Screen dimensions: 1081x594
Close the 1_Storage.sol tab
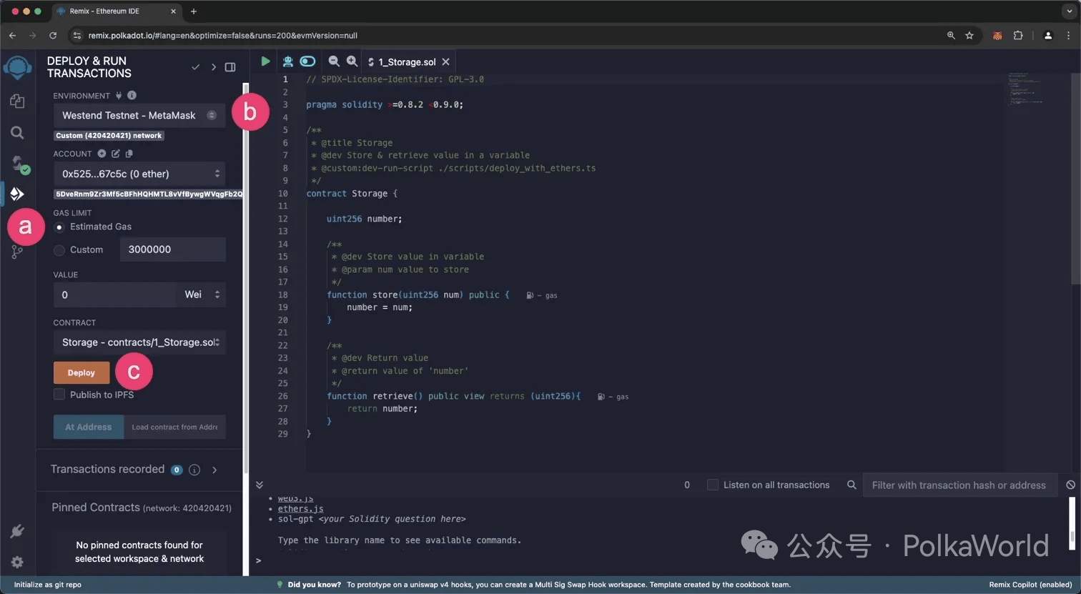(445, 62)
